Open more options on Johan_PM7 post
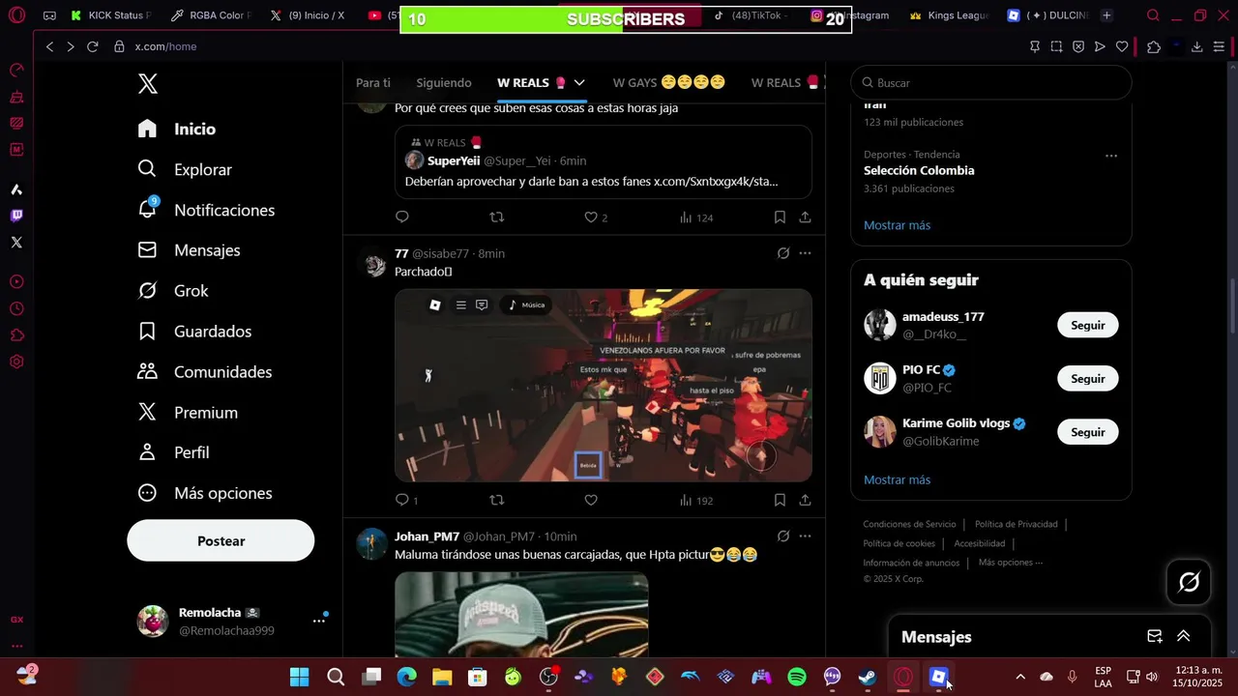Screen dimensions: 1238x696 (x=805, y=536)
